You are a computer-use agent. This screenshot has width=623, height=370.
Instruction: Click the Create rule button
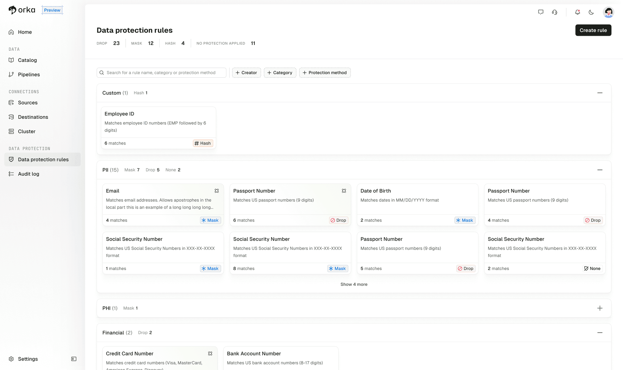[x=593, y=30]
